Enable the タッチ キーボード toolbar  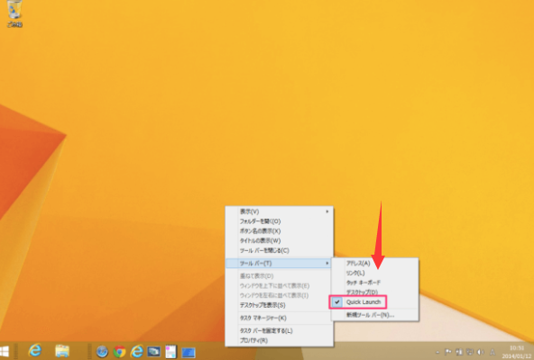pos(374,283)
